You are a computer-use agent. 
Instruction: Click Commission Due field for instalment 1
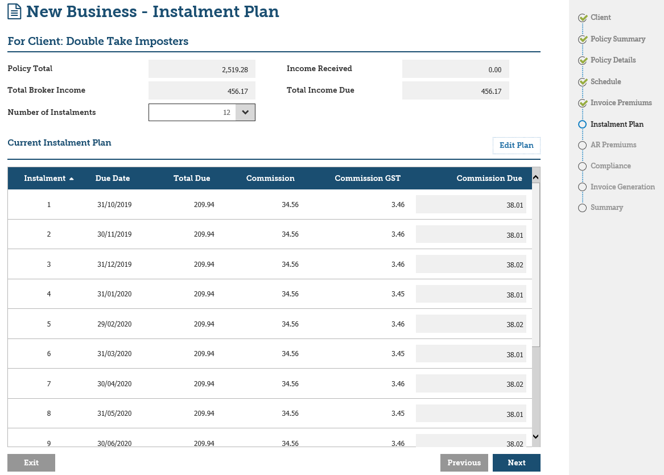471,205
